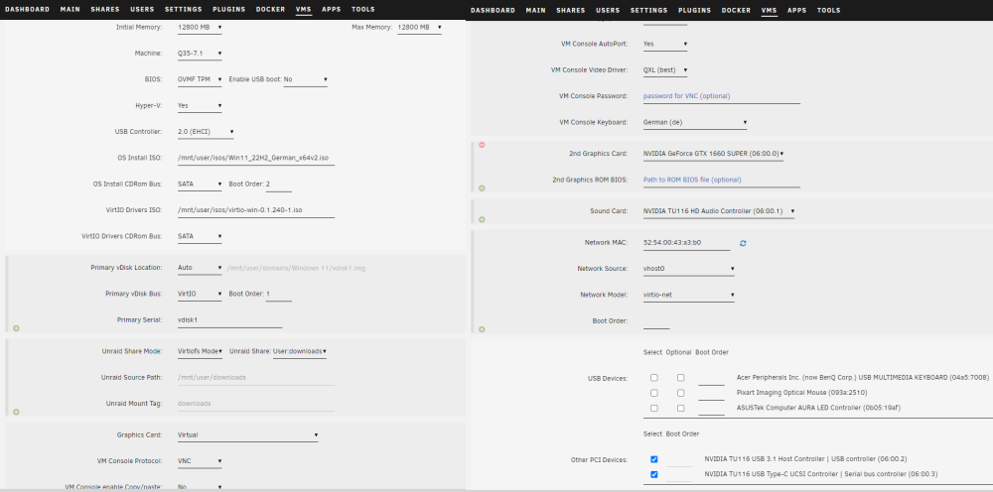993x492 pixels.
Task: Click Boot Order field beside OS Install CDRom Bus
Action: 279,184
